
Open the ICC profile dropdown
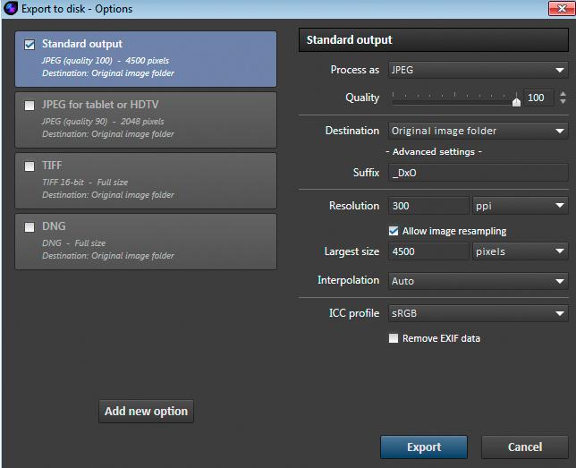point(478,313)
